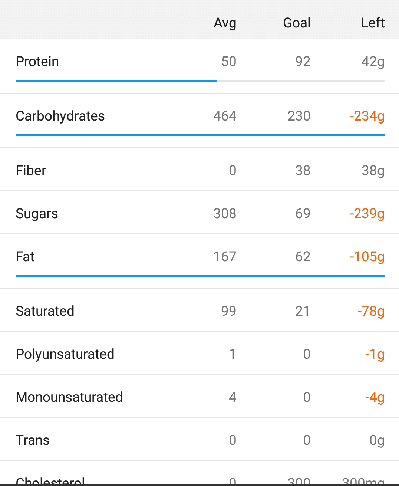Open the Fat nutrient row
The height and width of the screenshot is (486, 399).
coord(199,261)
